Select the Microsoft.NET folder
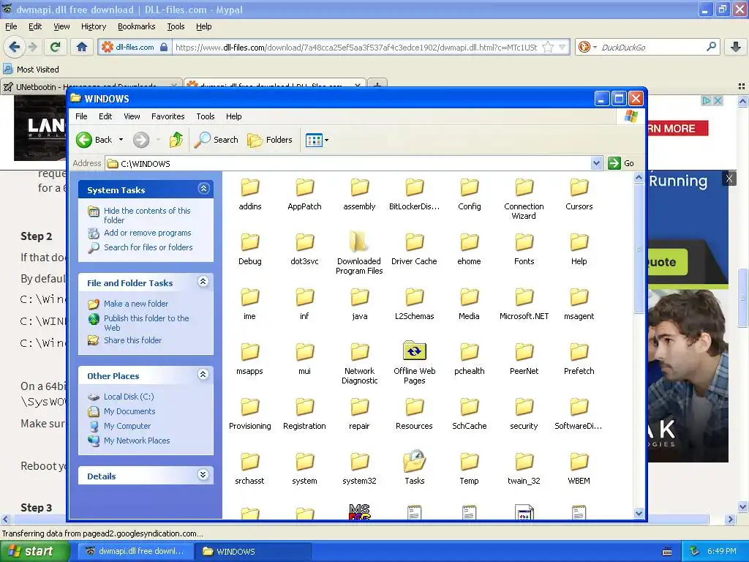The width and height of the screenshot is (749, 562). coord(524,304)
